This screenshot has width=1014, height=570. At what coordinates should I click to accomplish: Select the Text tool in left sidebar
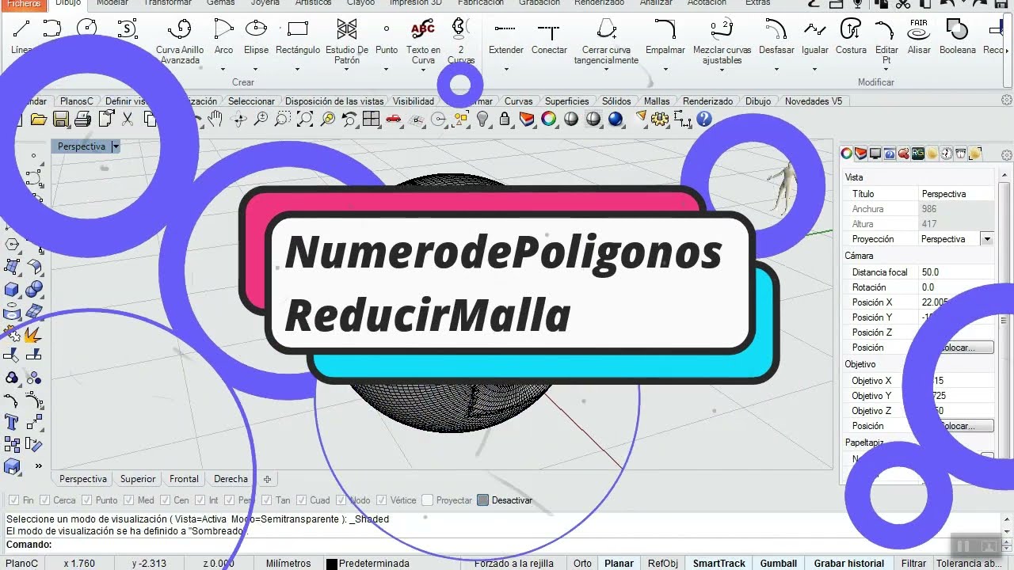pyautogui.click(x=12, y=421)
